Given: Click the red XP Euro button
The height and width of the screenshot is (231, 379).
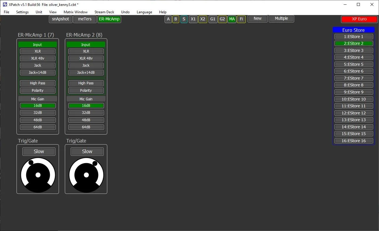Looking at the screenshot, I should (359, 19).
